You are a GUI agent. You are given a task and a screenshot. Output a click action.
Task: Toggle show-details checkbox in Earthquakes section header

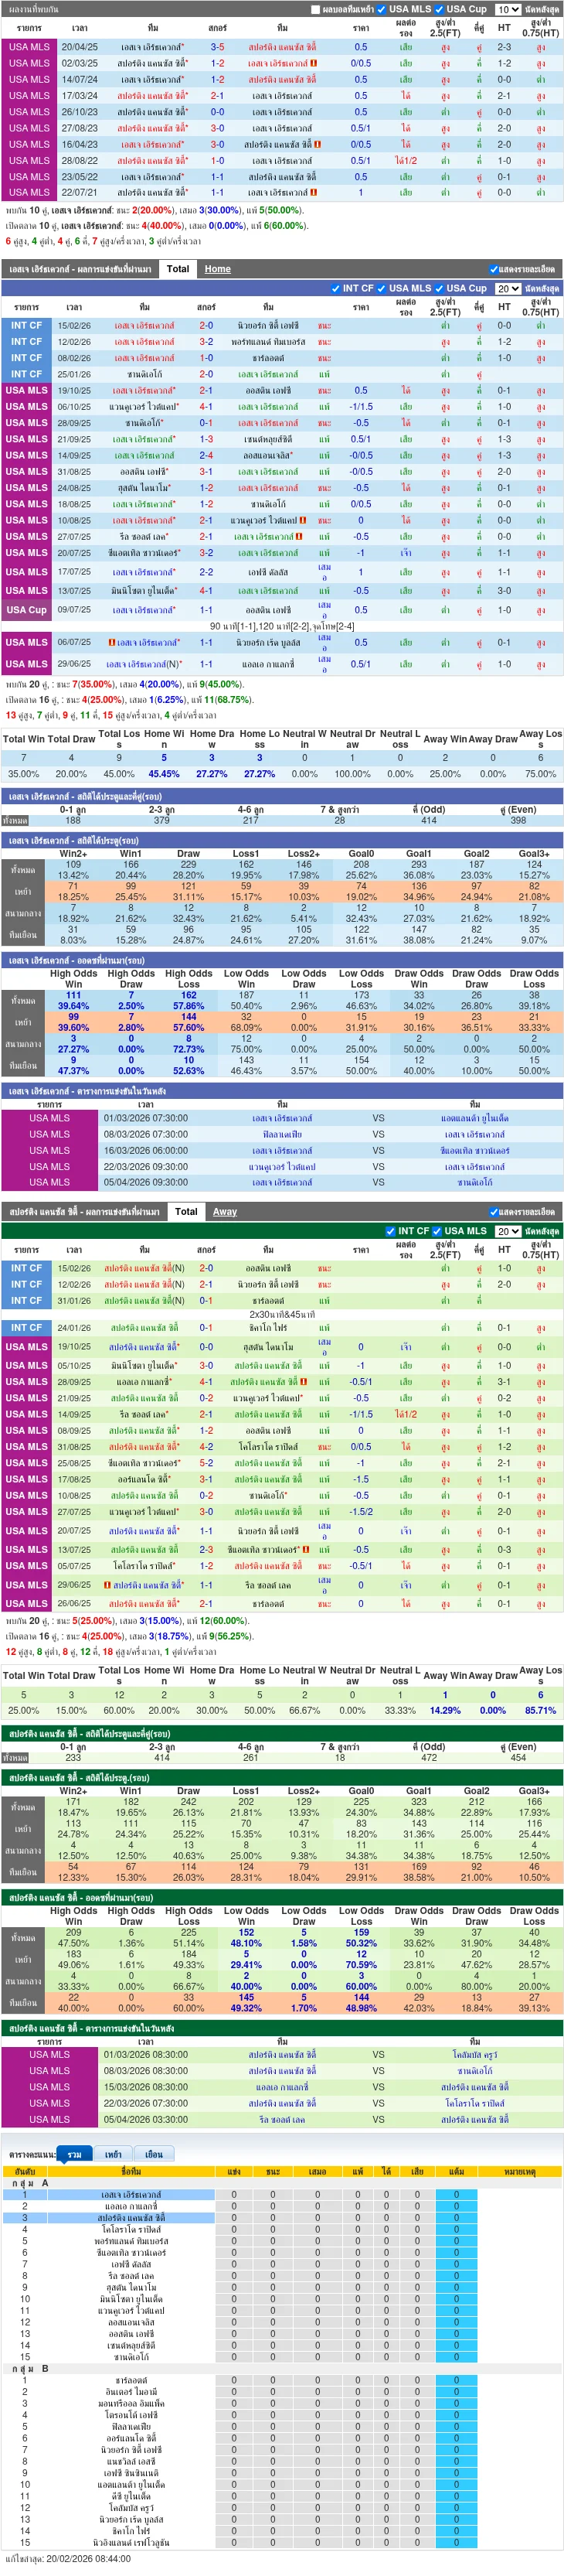[493, 269]
